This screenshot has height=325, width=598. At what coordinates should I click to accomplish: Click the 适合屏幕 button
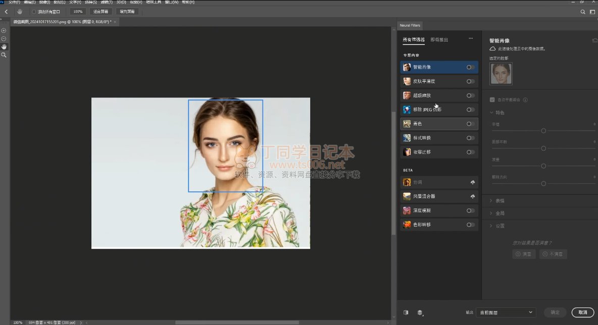(x=101, y=11)
